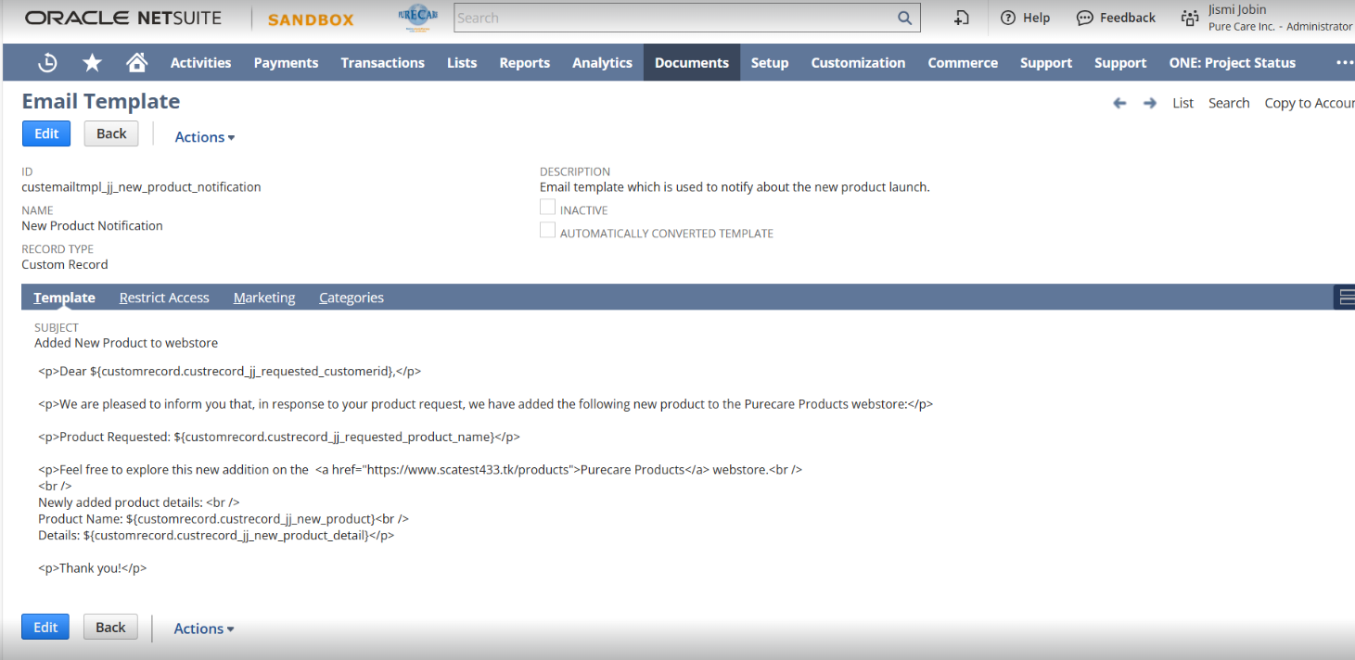Expand the bottom Actions dropdown
This screenshot has width=1355, height=660.
[x=203, y=628]
